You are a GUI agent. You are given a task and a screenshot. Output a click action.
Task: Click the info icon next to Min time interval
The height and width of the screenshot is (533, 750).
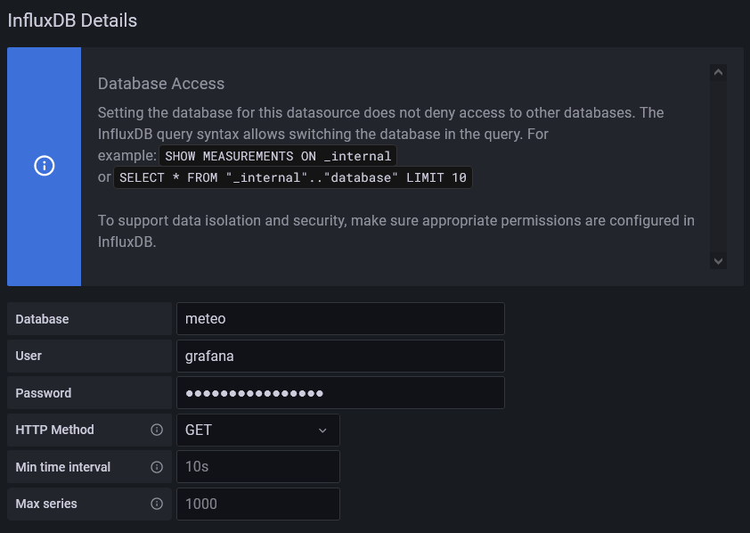pos(159,466)
